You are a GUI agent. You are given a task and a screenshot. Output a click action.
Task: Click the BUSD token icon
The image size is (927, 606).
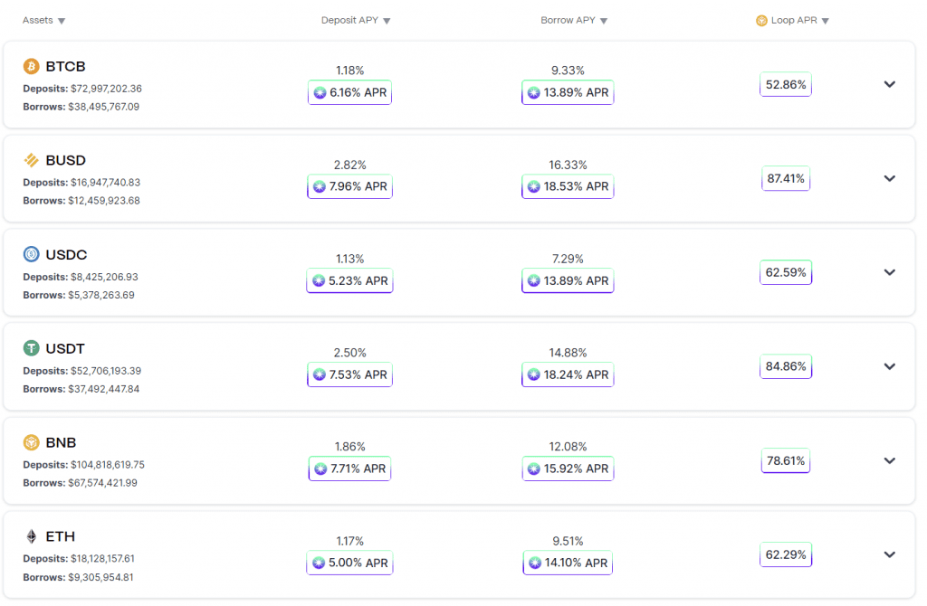pos(32,160)
